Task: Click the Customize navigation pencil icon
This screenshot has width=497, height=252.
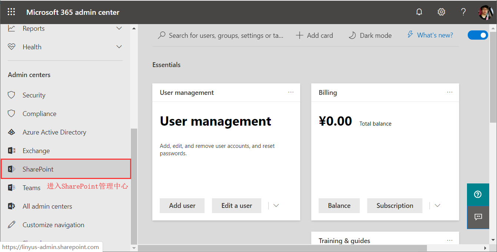Action: coord(11,225)
